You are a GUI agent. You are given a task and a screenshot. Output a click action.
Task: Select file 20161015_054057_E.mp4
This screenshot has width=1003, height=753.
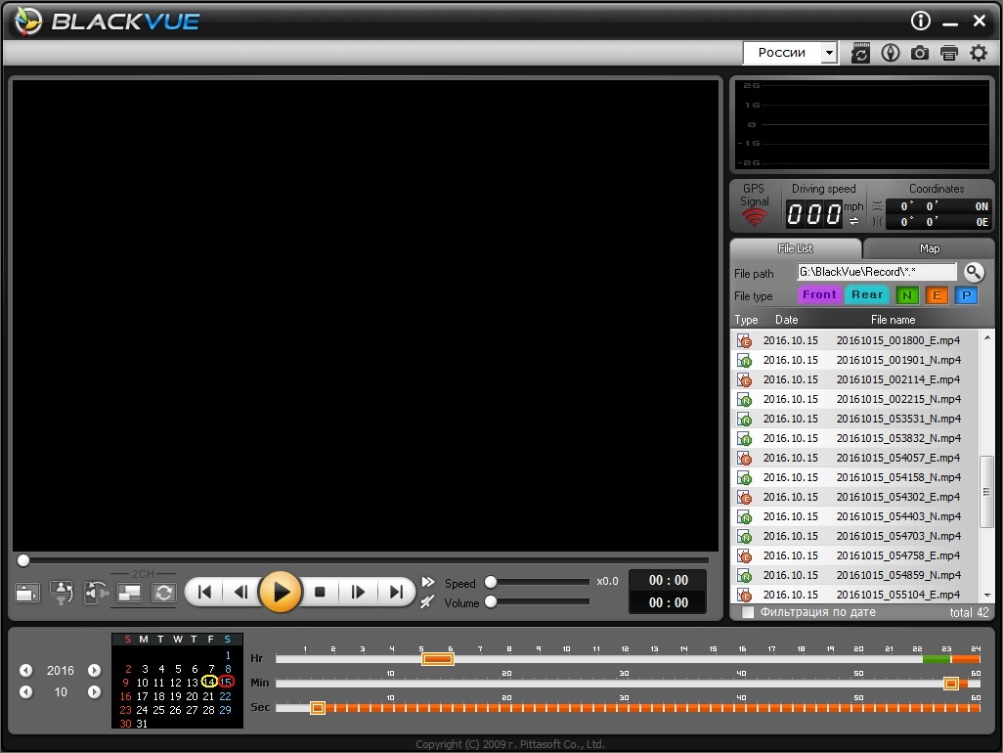854,458
